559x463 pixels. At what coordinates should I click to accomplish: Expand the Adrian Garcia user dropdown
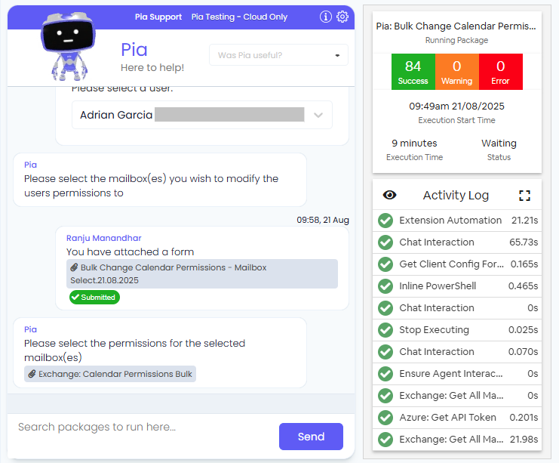tap(318, 115)
